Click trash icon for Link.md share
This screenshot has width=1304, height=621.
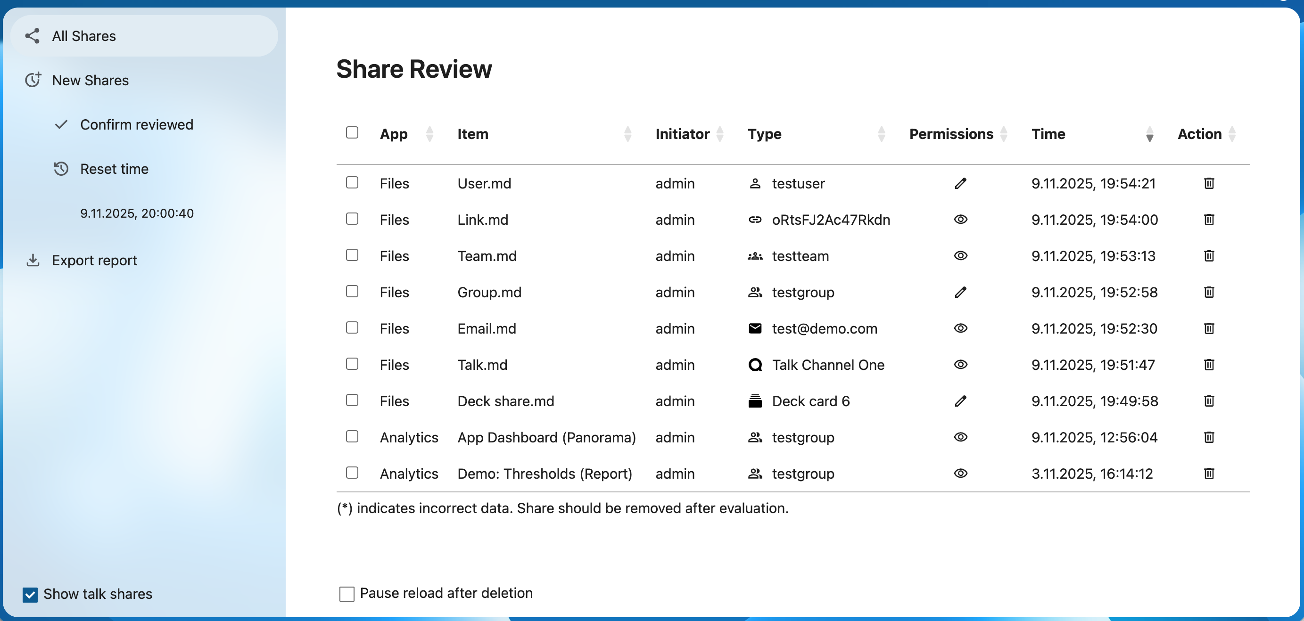(1208, 220)
